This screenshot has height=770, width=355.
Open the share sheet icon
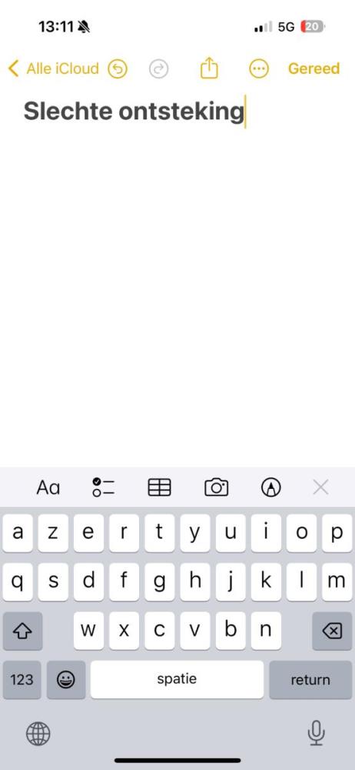[209, 68]
